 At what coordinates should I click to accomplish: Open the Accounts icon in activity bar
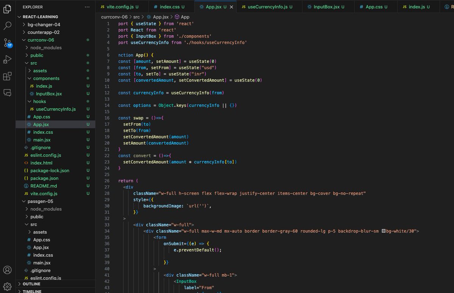point(7,270)
